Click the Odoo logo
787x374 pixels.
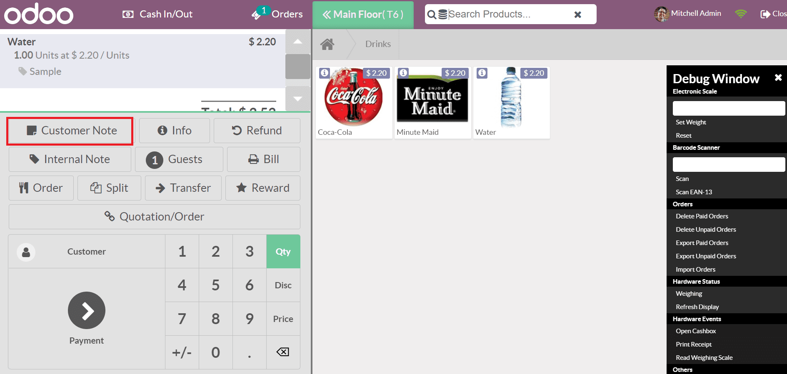(x=39, y=14)
